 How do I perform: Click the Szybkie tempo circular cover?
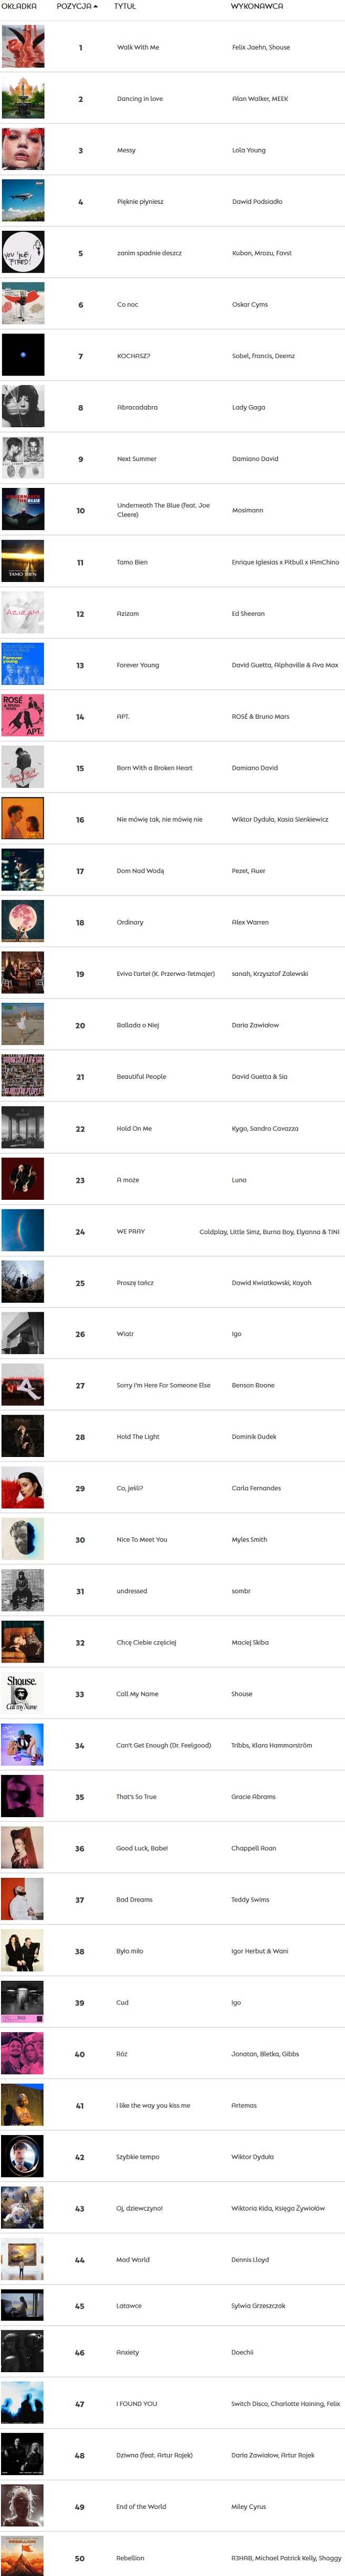pyautogui.click(x=23, y=2156)
